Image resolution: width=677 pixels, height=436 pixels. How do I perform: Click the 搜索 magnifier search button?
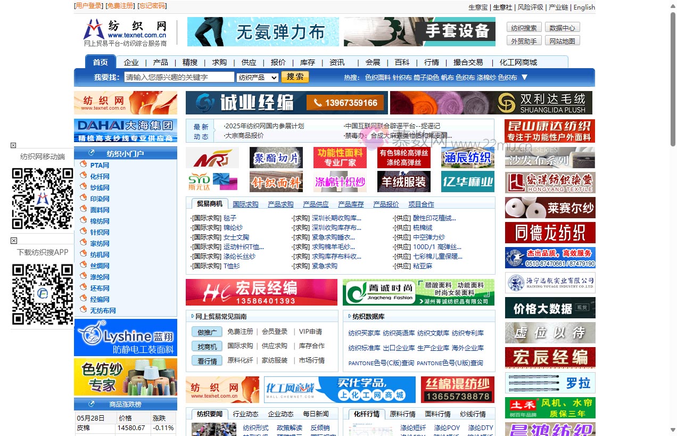pyautogui.click(x=295, y=77)
